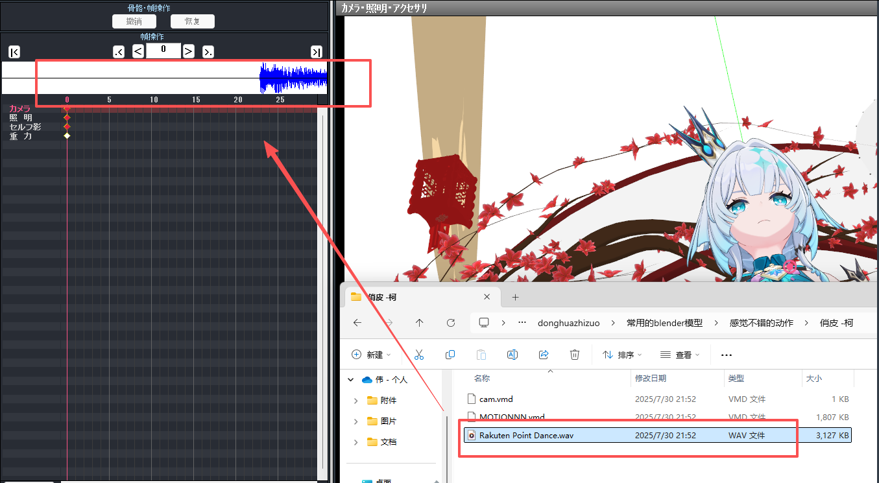Sort by 修改日期 column header
The width and height of the screenshot is (879, 483).
(x=651, y=378)
